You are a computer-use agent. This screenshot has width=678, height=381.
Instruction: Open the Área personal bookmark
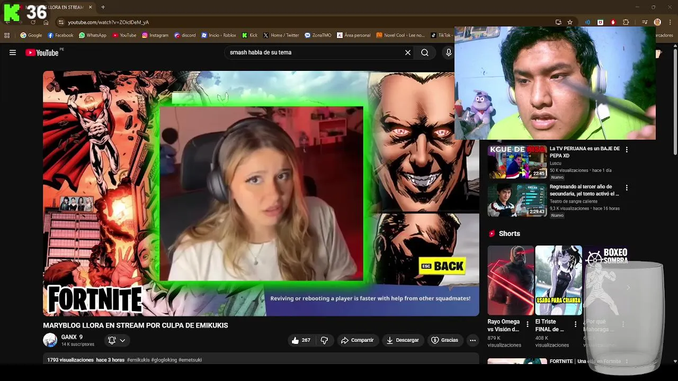[354, 35]
